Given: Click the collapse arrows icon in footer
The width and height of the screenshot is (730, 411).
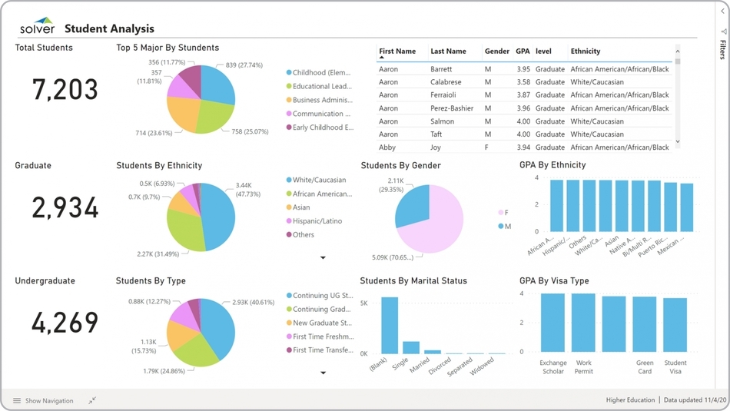Looking at the screenshot, I should [92, 400].
